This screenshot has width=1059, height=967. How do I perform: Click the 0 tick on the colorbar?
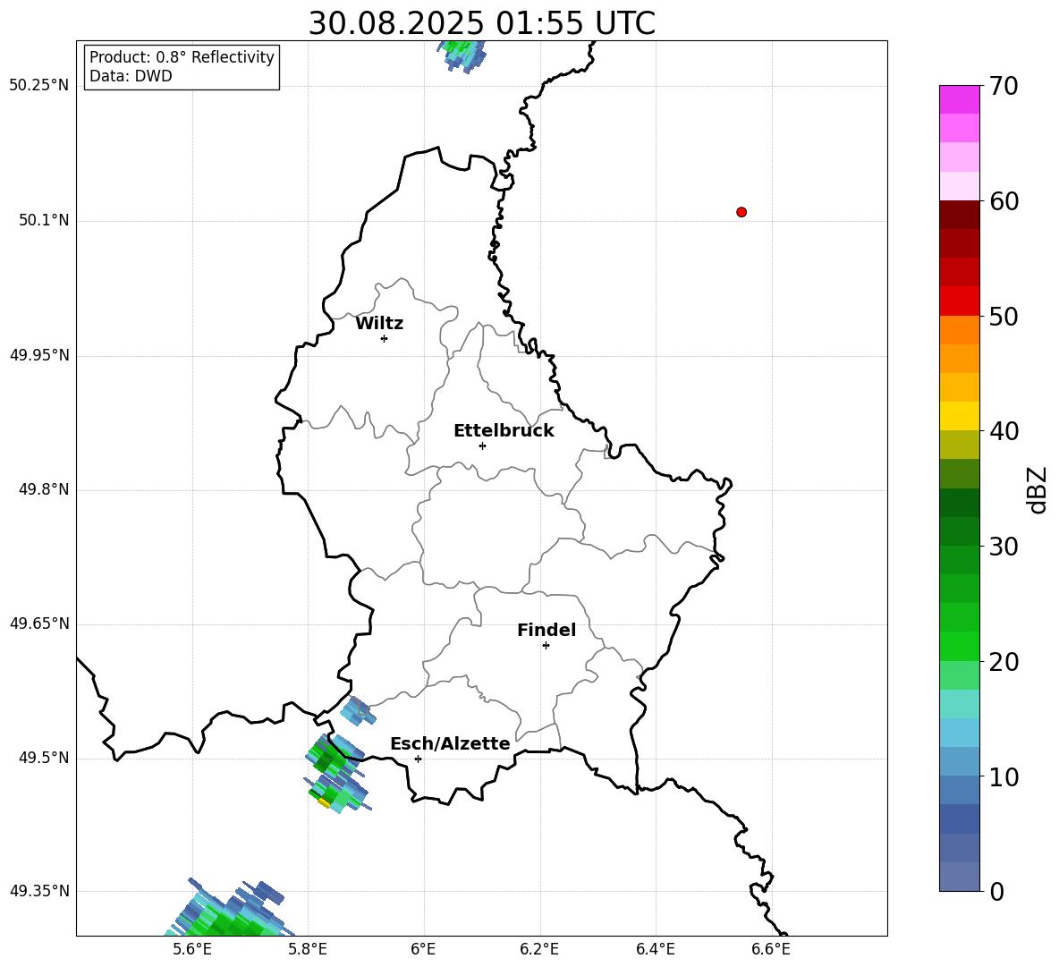pyautogui.click(x=995, y=891)
